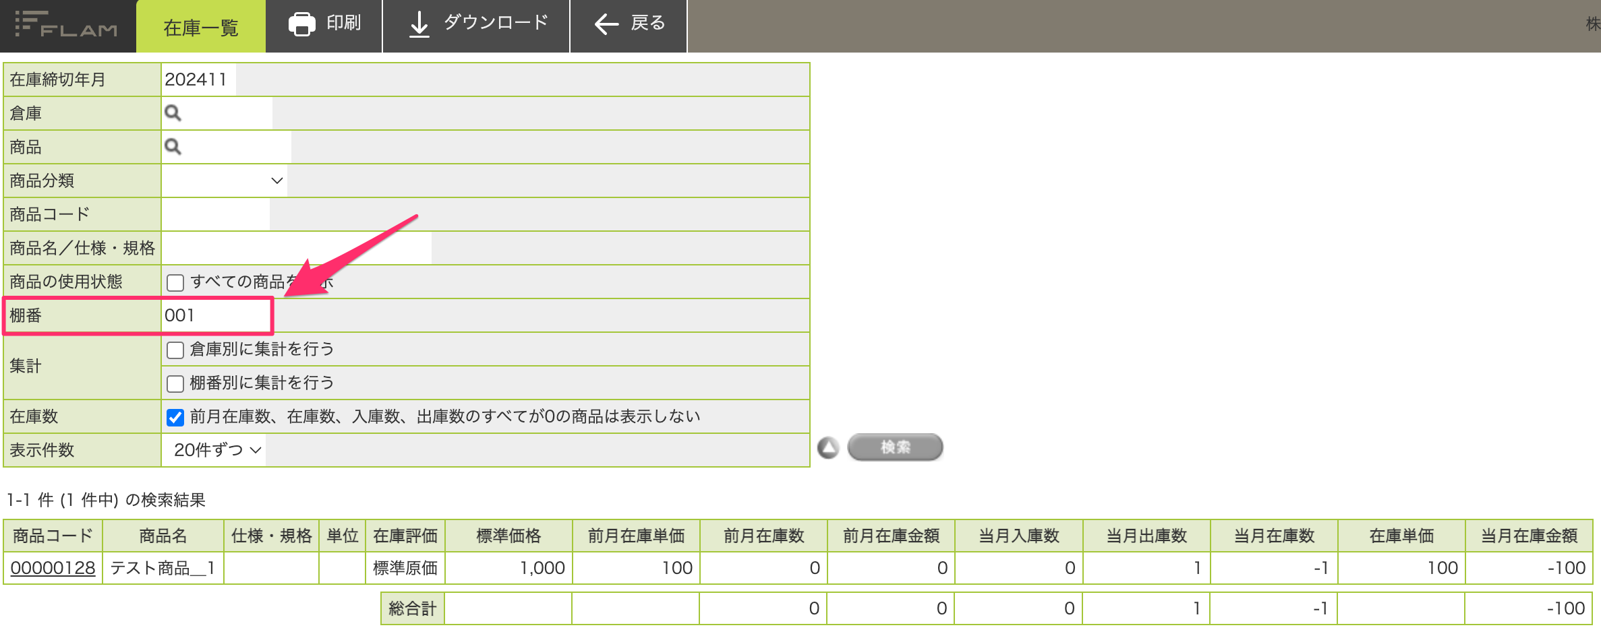This screenshot has width=1601, height=636.
Task: Click the 在庫単価 column header
Action: tap(1401, 536)
